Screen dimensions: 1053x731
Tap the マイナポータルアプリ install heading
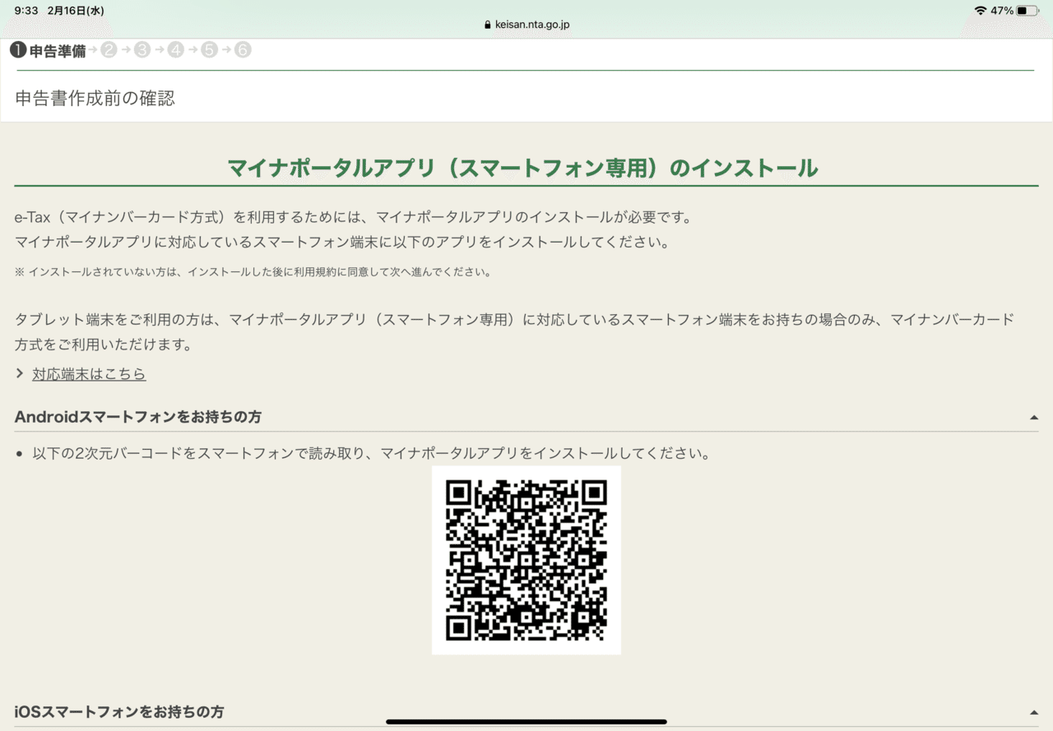[522, 169]
